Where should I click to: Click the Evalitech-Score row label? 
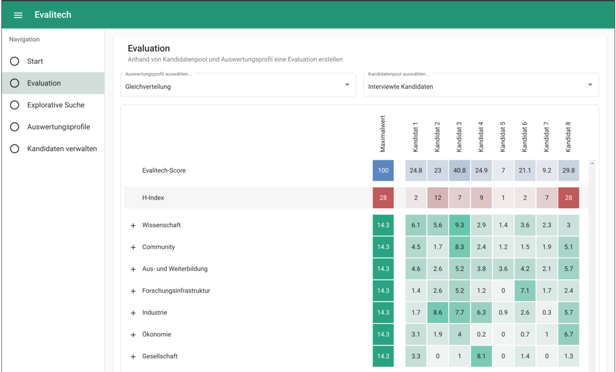[164, 171]
